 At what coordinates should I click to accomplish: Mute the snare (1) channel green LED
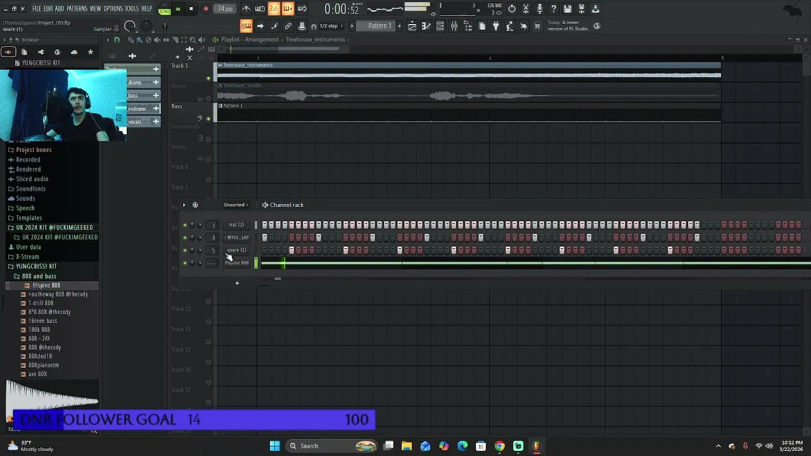click(x=185, y=250)
